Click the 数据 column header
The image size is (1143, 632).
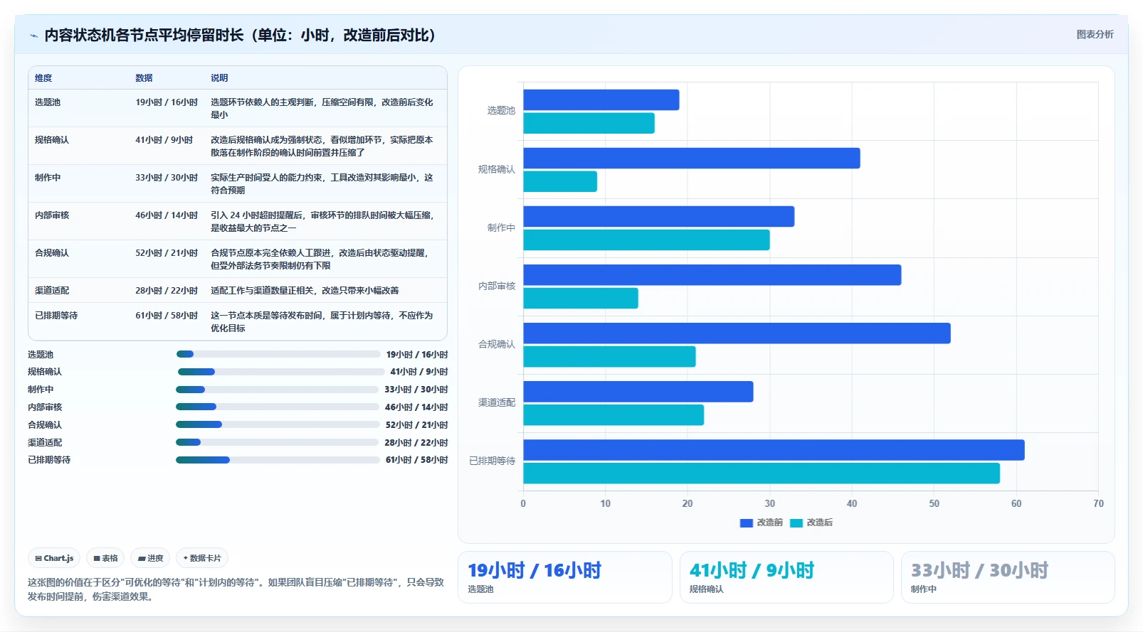pos(144,78)
